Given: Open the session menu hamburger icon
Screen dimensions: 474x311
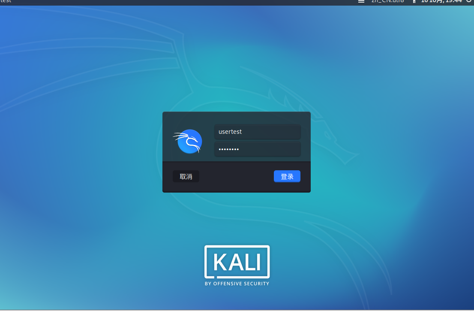Looking at the screenshot, I should coord(361,1).
